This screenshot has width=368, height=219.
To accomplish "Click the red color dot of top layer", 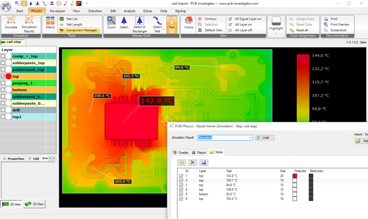I will [x=9, y=76].
